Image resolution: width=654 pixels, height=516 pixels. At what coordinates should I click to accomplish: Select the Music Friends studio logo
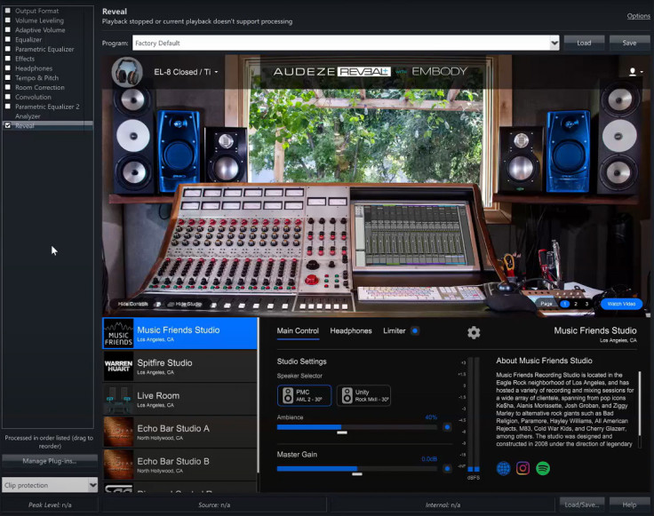[x=118, y=333]
